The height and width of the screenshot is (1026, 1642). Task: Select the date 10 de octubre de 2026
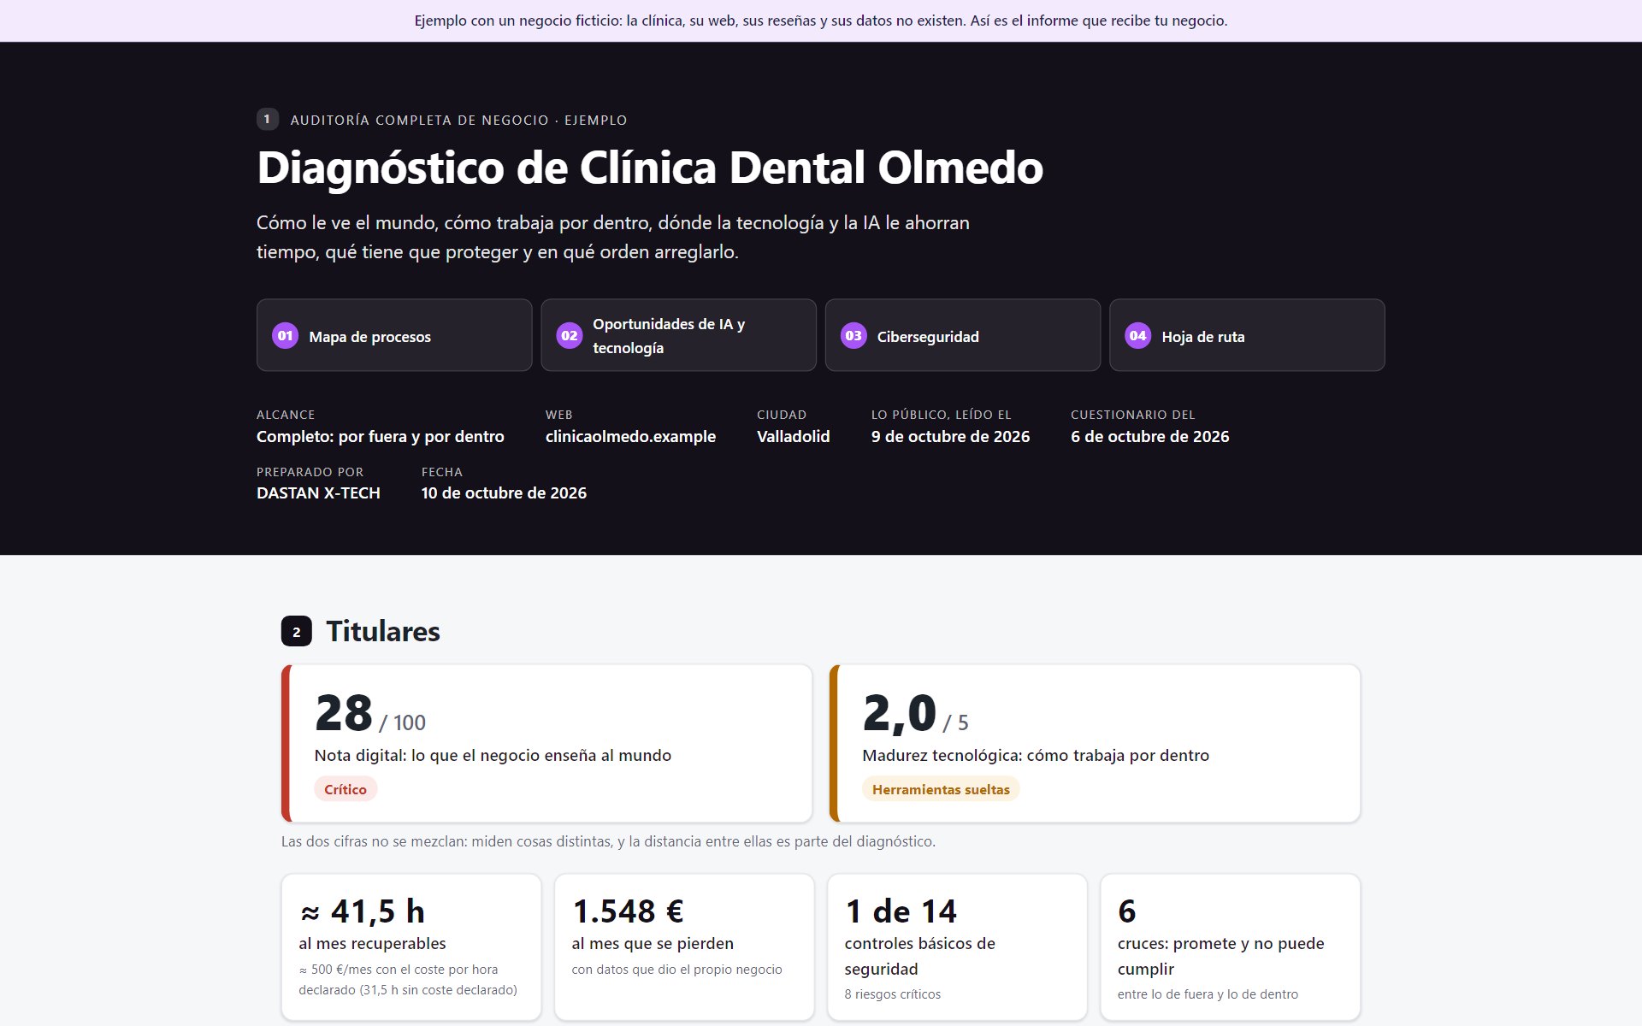[x=504, y=492]
